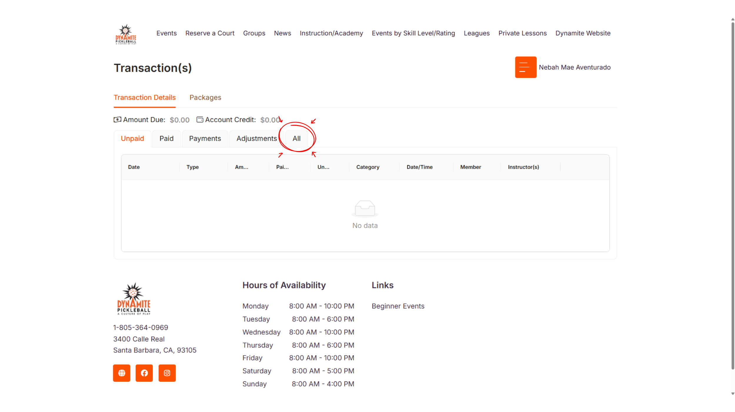Click the Date column header
735x412 pixels.
coord(134,167)
